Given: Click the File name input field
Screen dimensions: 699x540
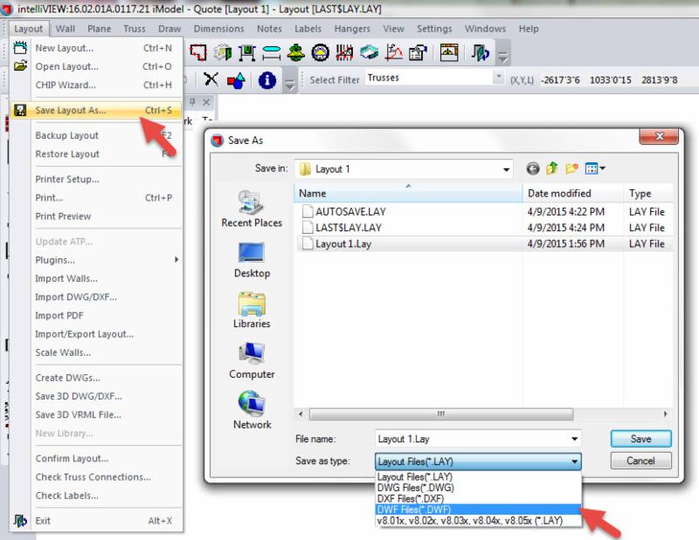Looking at the screenshot, I should [x=472, y=440].
